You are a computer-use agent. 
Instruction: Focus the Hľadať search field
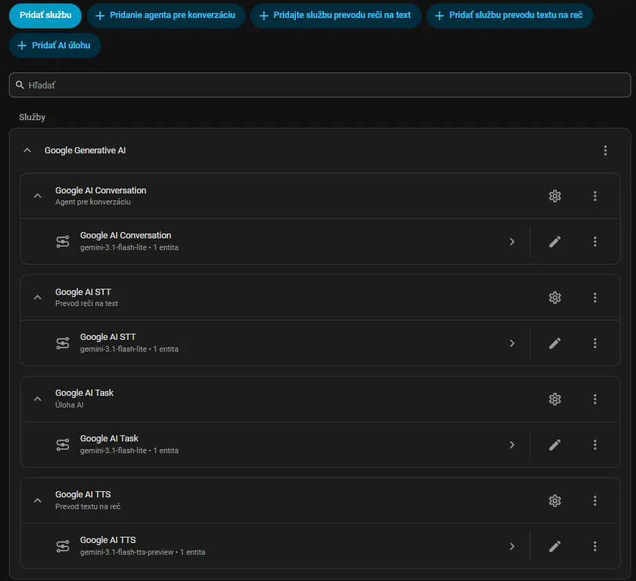pyautogui.click(x=319, y=85)
